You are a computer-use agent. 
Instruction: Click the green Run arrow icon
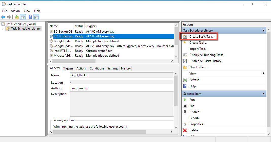pos(185,100)
